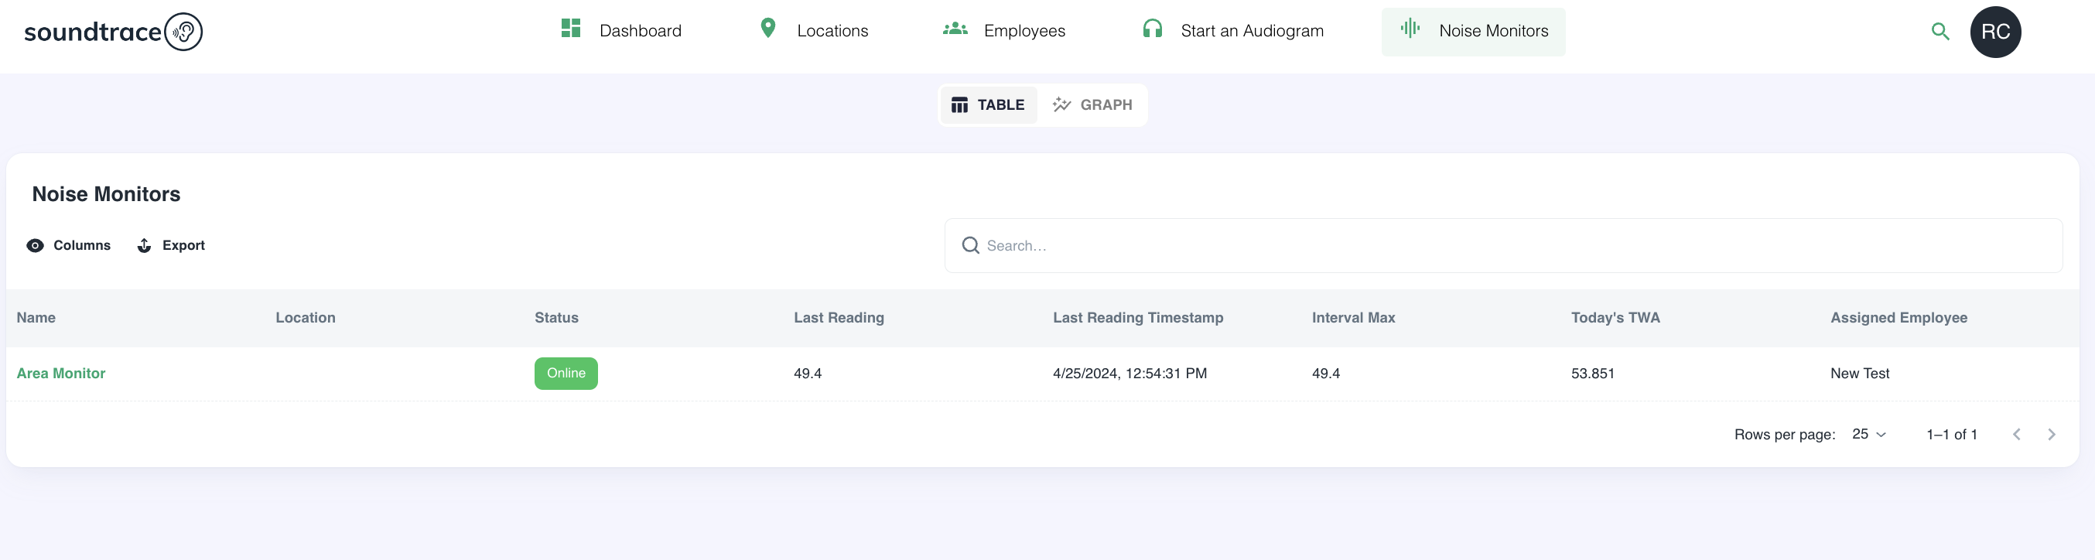Open the Area Monitor link
2095x560 pixels.
click(x=61, y=373)
